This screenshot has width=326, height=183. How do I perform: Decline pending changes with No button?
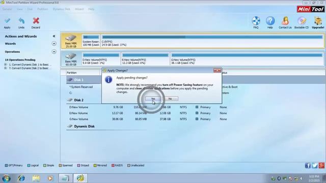coord(170,99)
